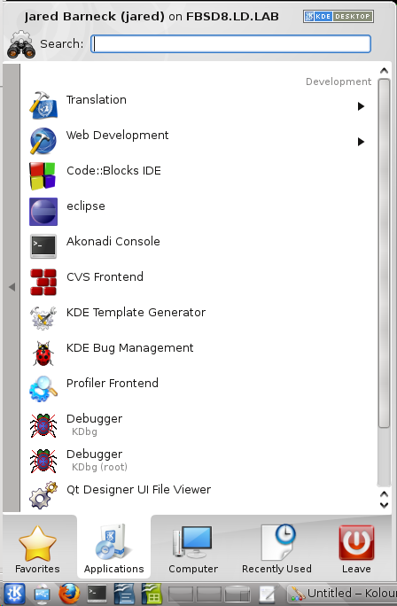Click the Development breadcrumb heading
Screen dimensions: 397x606
pyautogui.click(x=339, y=82)
